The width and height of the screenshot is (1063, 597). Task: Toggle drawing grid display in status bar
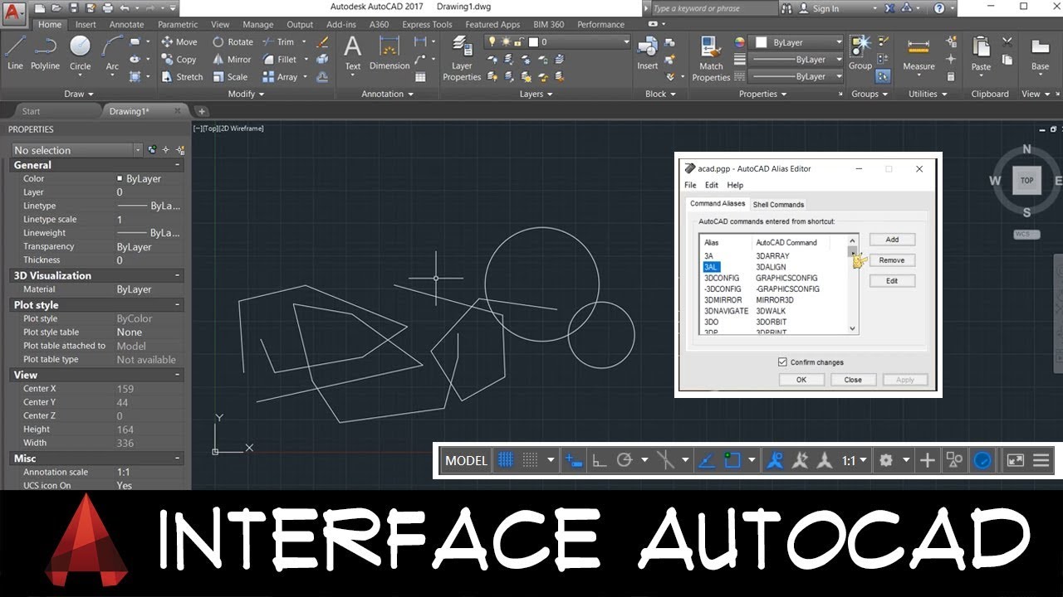tap(504, 460)
